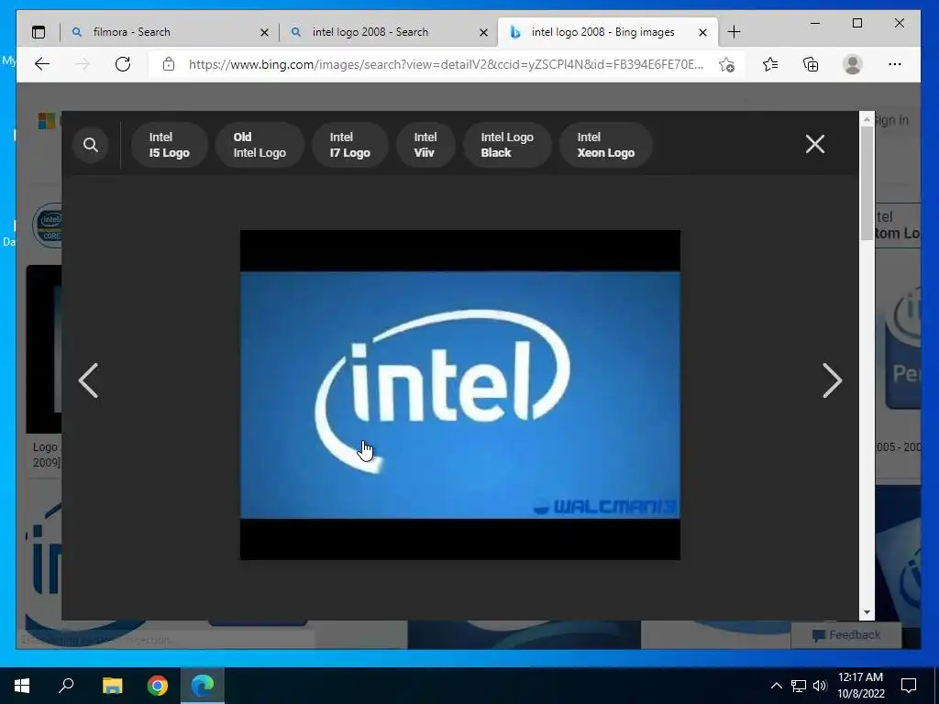Open the browser profile avatar
The width and height of the screenshot is (939, 704).
click(x=852, y=64)
